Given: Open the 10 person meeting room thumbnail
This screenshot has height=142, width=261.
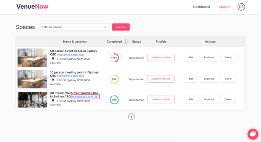Looking at the screenshot, I should [x=32, y=79].
